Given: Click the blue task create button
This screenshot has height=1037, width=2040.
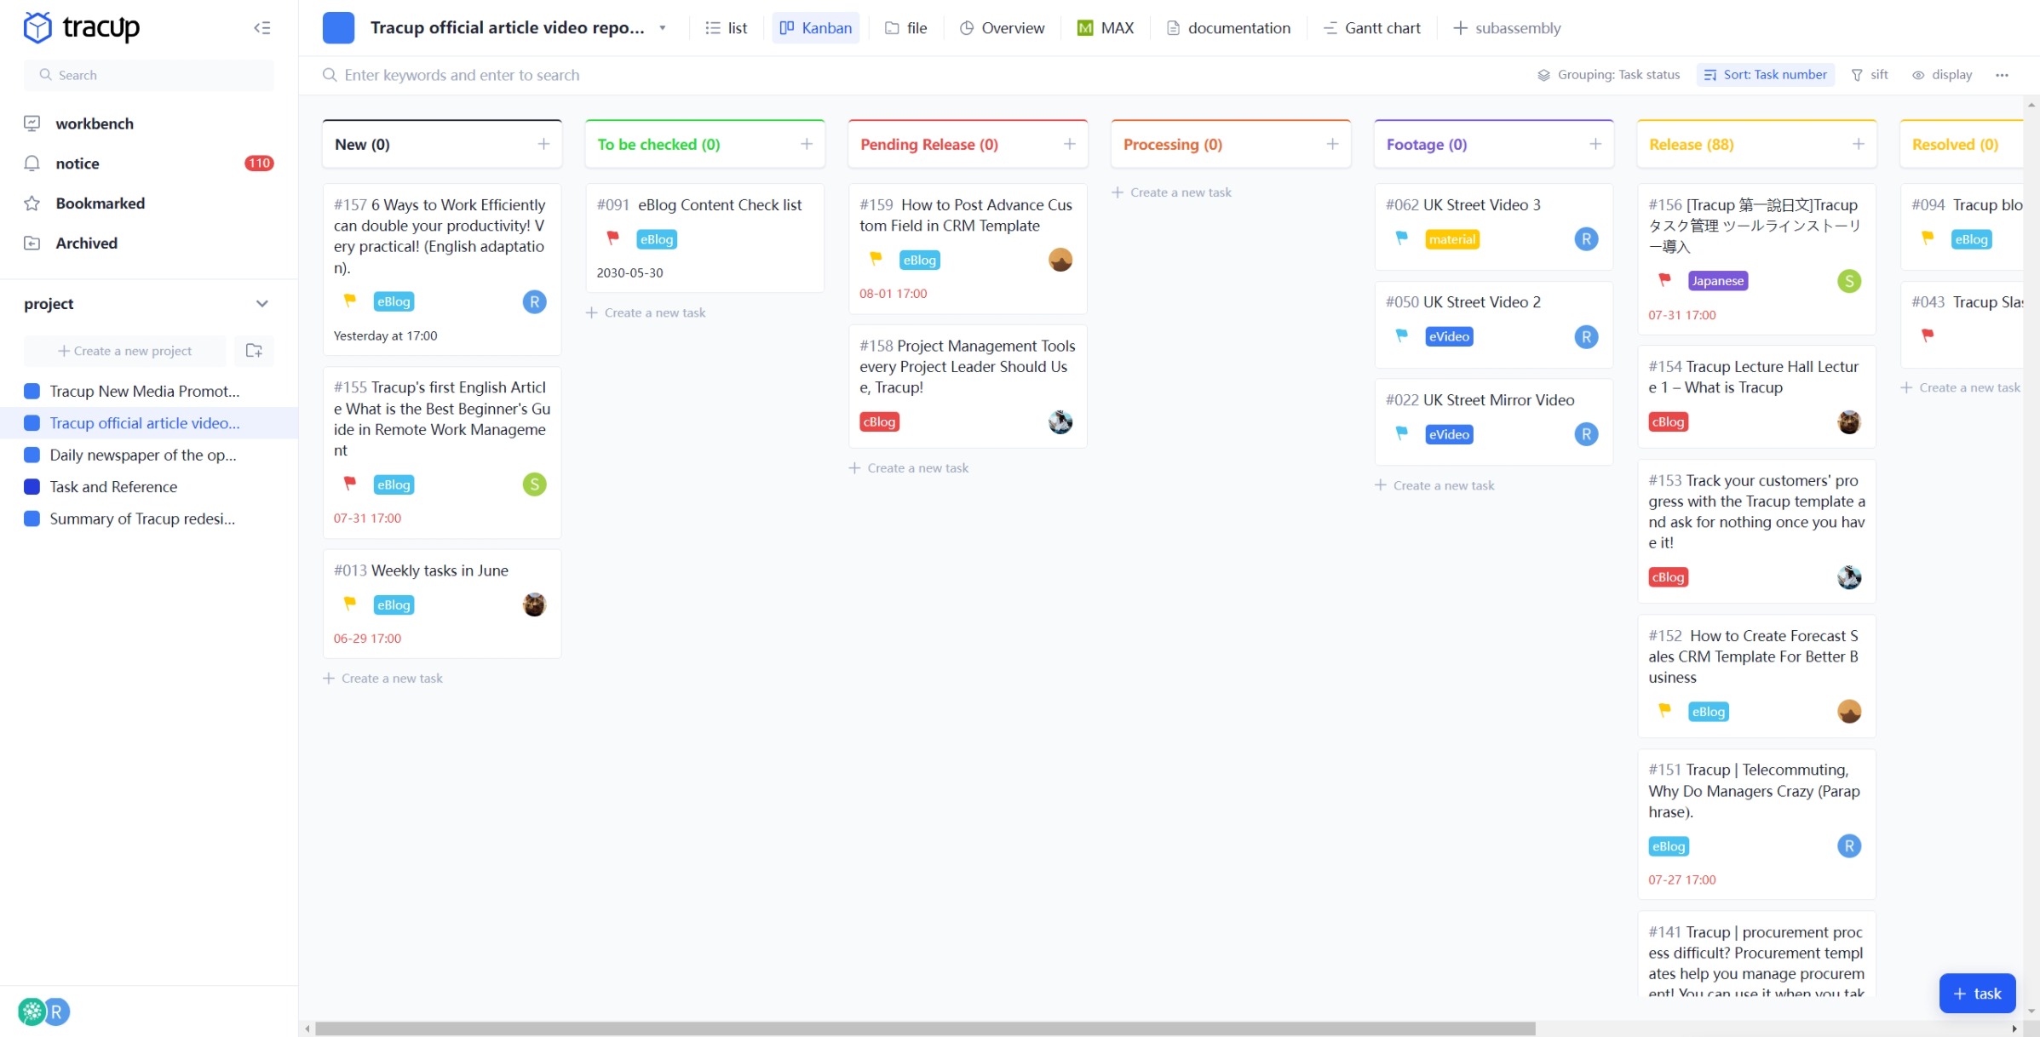Looking at the screenshot, I should 1977,994.
